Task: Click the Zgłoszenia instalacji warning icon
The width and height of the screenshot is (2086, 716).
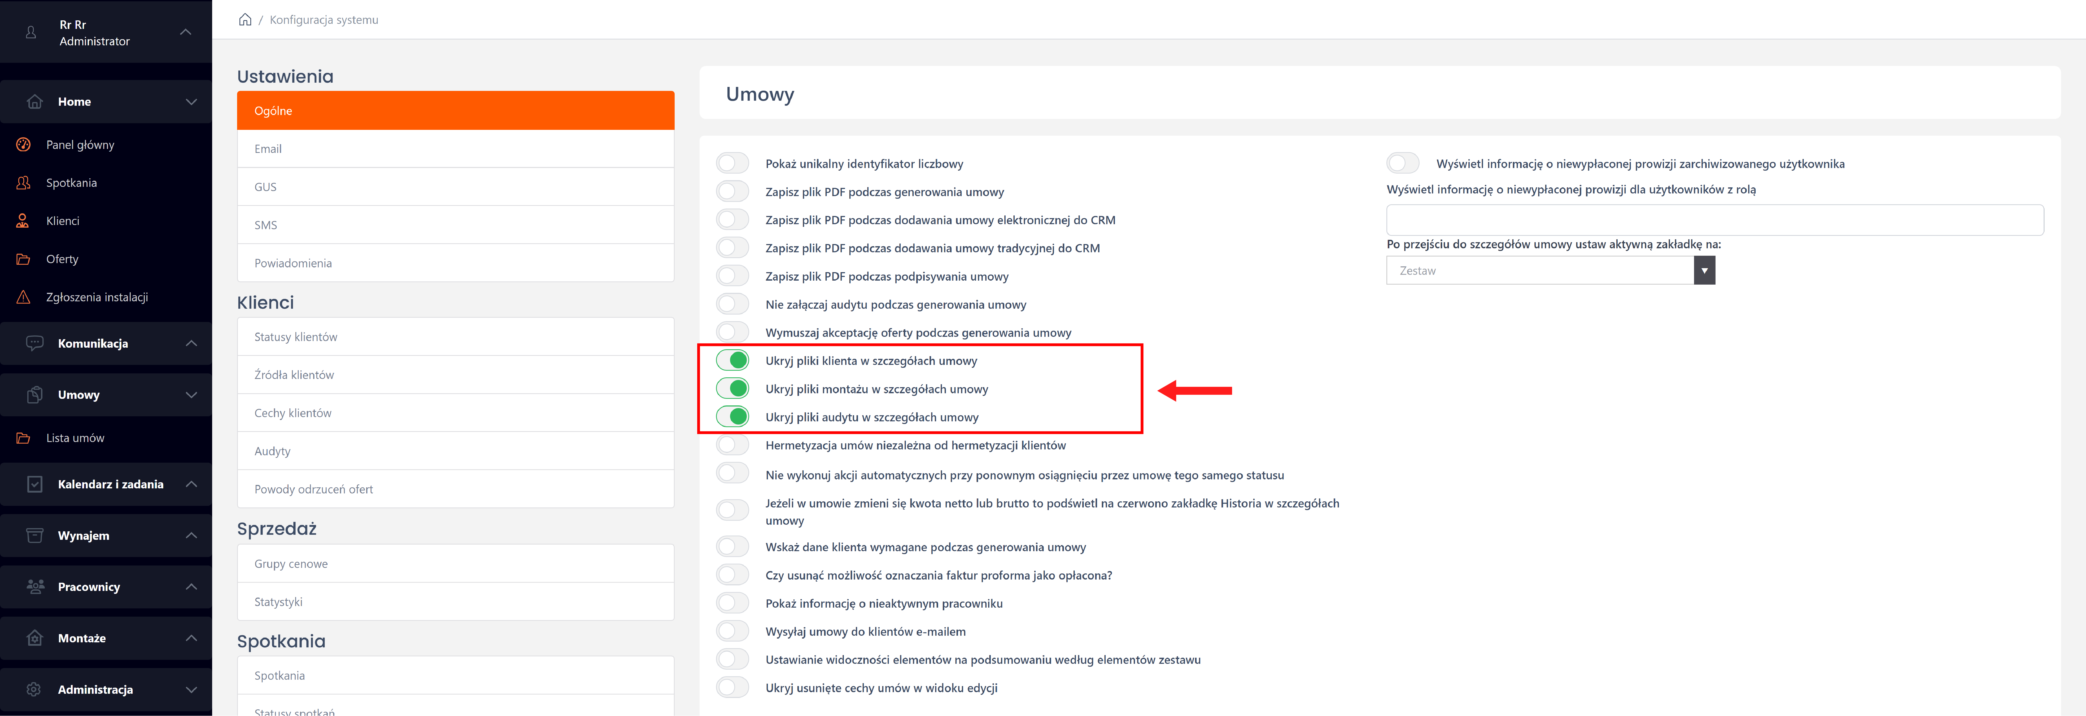Action: point(24,297)
